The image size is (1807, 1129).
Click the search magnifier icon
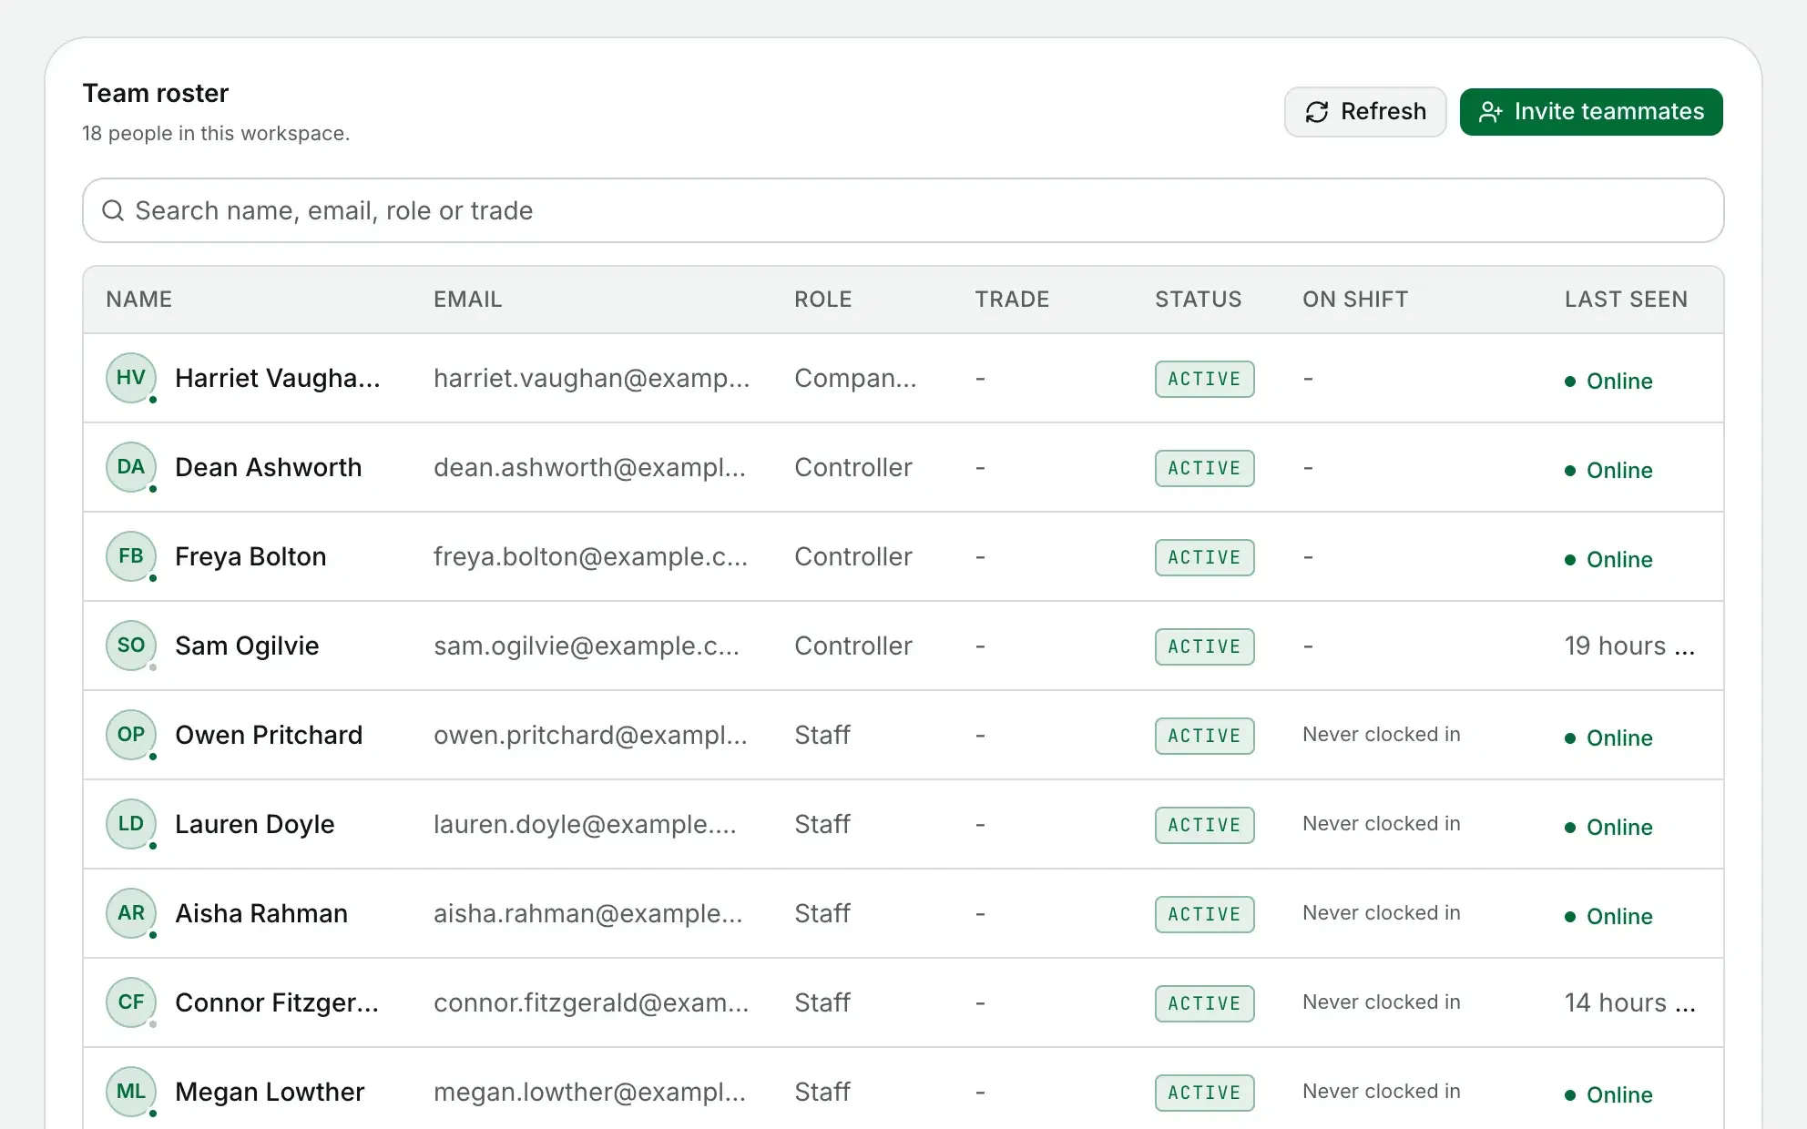[x=113, y=210]
